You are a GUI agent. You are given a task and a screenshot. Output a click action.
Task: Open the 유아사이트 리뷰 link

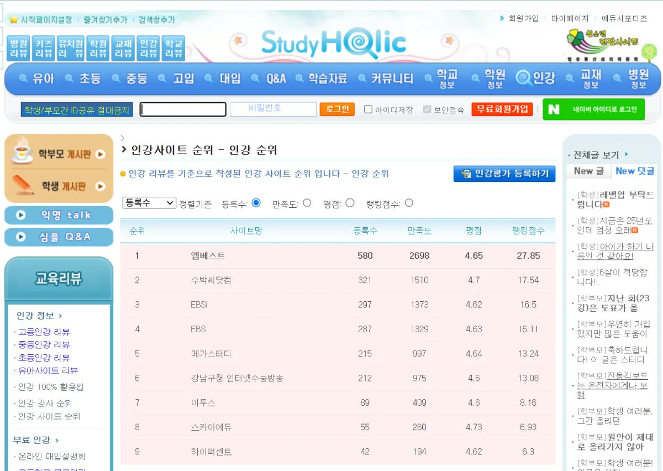pyautogui.click(x=48, y=370)
